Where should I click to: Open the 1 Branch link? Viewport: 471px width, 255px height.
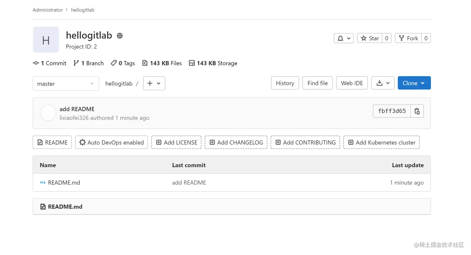point(89,63)
